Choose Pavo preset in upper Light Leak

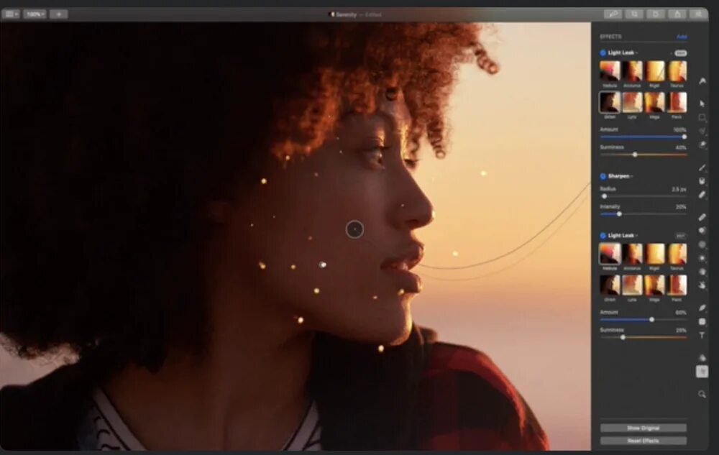click(x=677, y=102)
